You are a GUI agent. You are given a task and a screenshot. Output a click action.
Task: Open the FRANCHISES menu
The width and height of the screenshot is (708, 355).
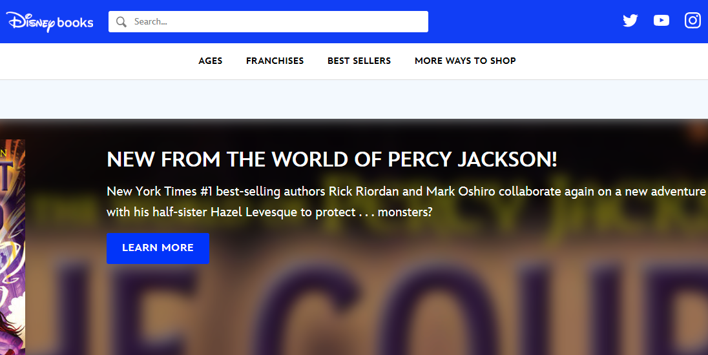click(x=275, y=61)
